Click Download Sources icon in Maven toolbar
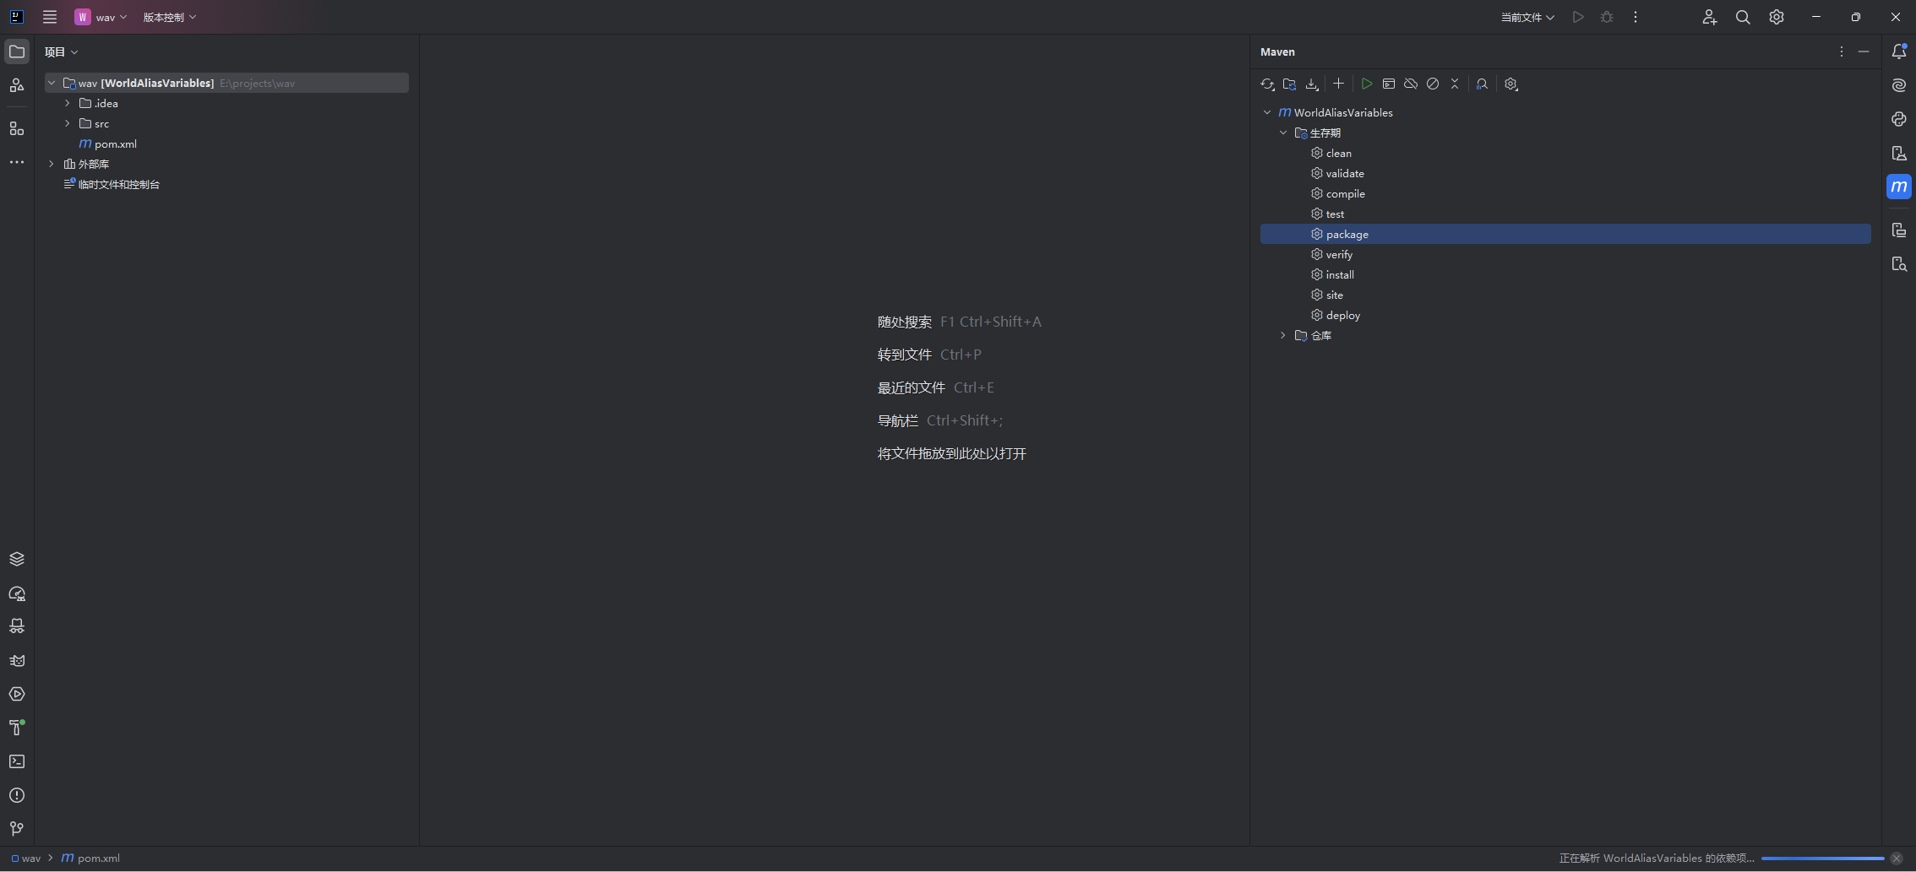 [x=1312, y=84]
